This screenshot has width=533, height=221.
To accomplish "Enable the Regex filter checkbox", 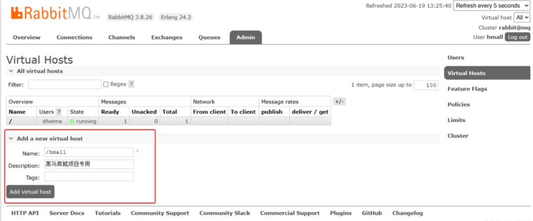I will tap(106, 84).
